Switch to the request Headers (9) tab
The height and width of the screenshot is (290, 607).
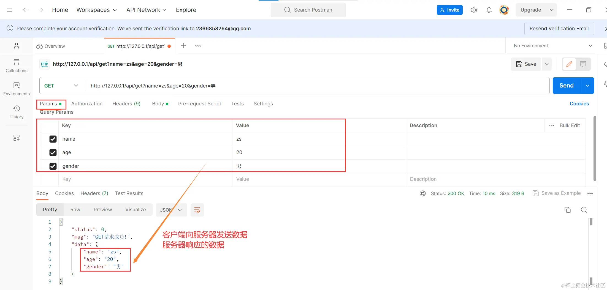126,104
